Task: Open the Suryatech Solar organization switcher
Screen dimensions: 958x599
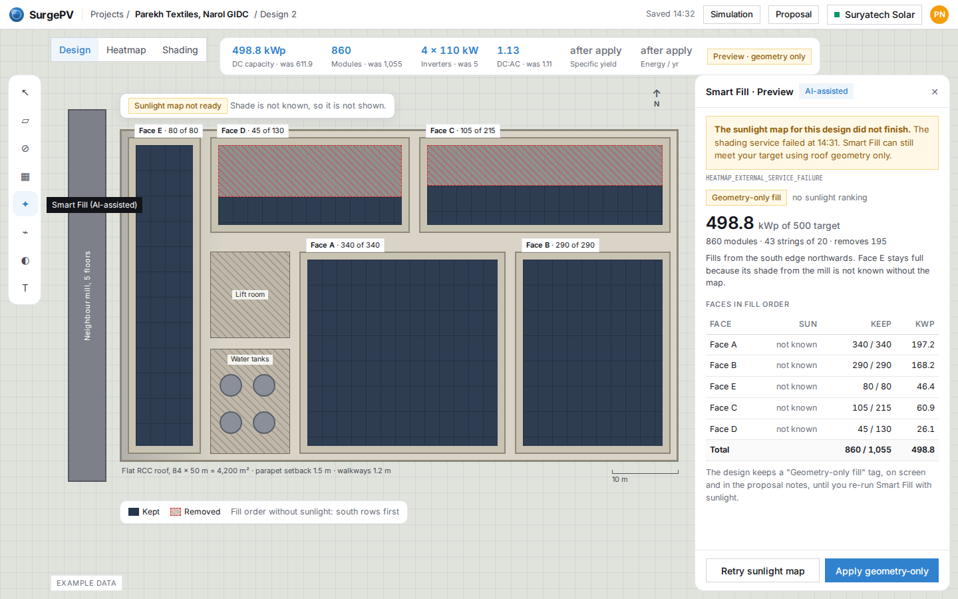Action: tap(874, 15)
